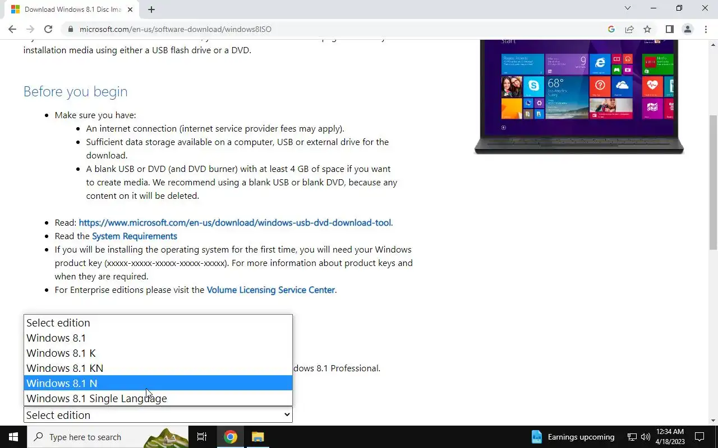Reload the current page

point(48,29)
